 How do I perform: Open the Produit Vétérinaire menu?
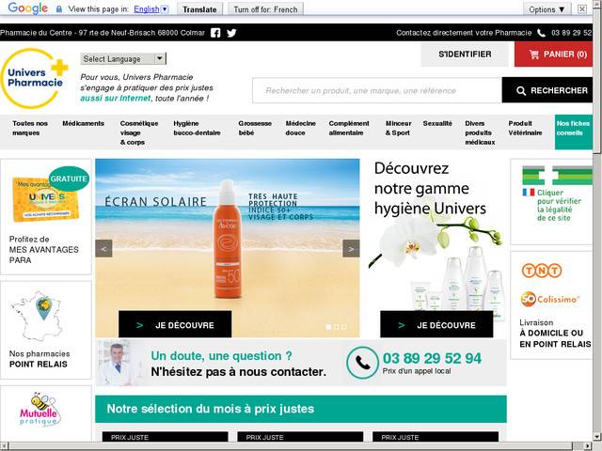tap(525, 128)
